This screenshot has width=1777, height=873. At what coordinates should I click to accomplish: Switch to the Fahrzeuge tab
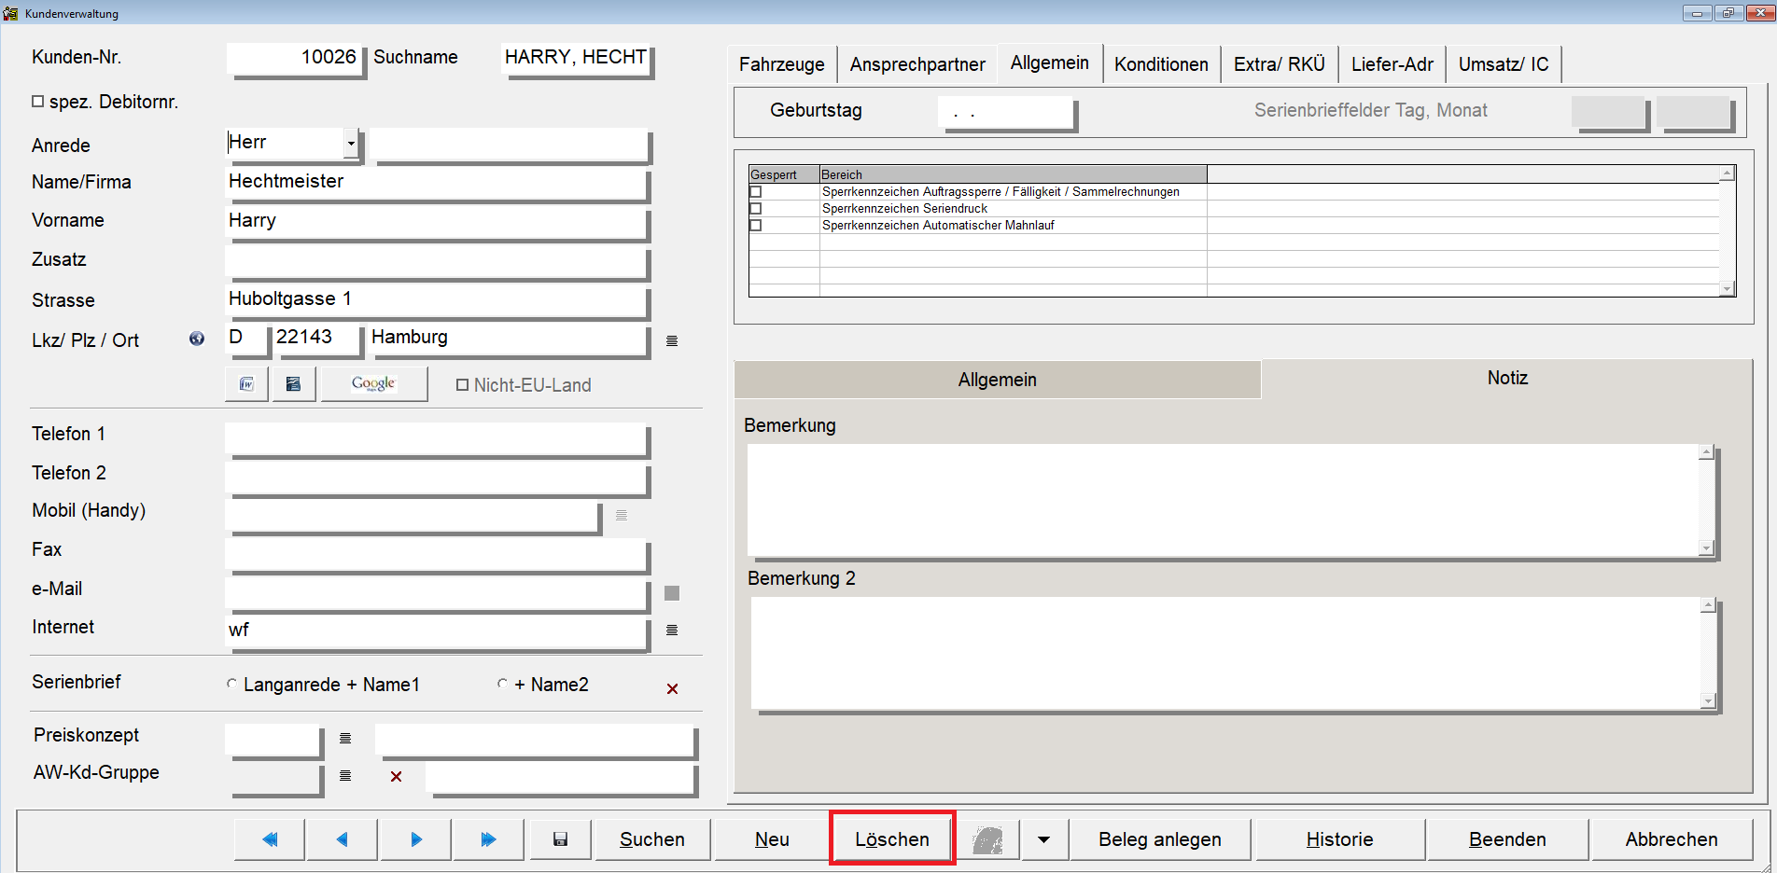click(781, 64)
